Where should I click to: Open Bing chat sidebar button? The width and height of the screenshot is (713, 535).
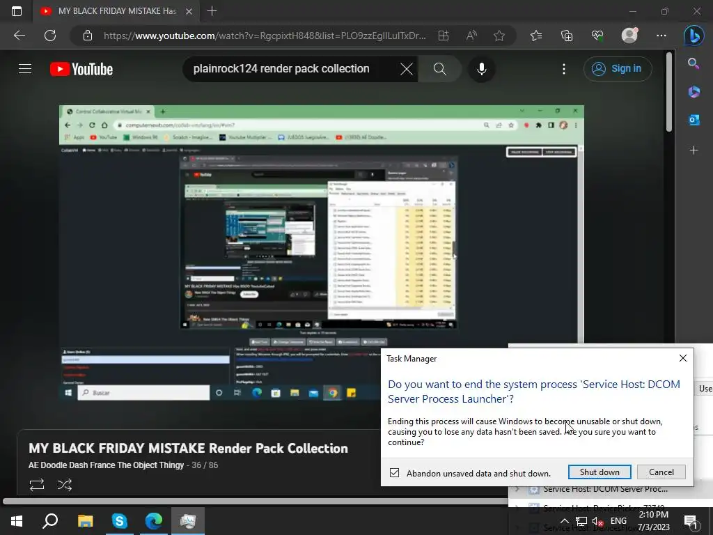point(694,36)
